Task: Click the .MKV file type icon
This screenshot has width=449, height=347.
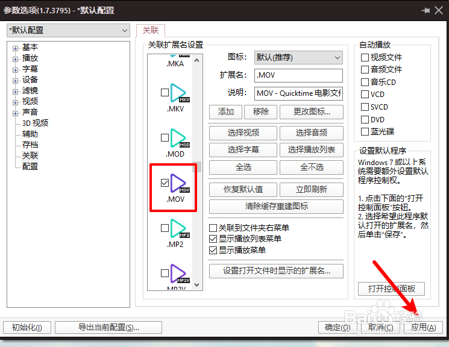Action: [x=180, y=93]
